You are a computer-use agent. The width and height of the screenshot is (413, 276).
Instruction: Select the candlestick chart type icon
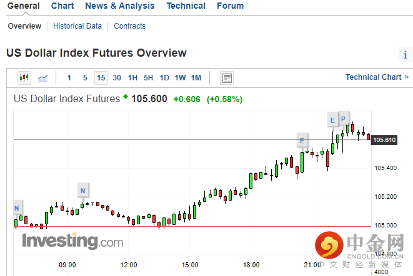pyautogui.click(x=24, y=78)
